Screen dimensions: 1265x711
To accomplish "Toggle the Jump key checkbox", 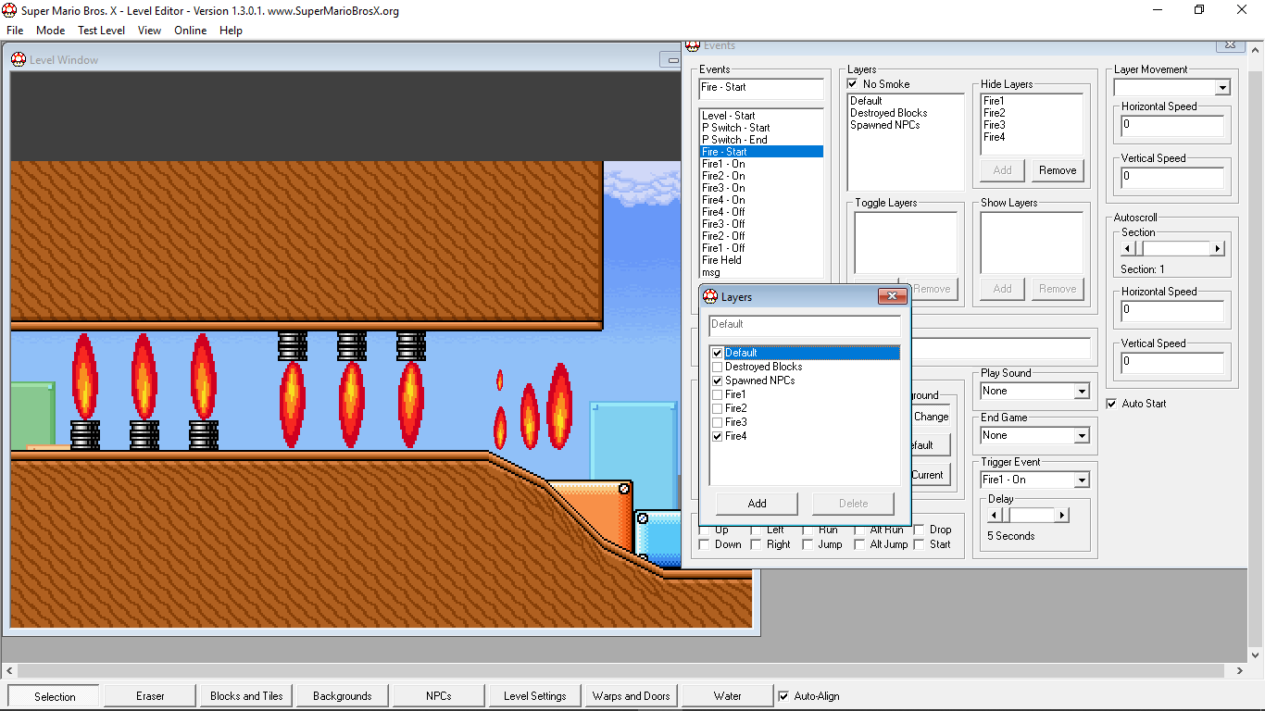I will [x=808, y=544].
